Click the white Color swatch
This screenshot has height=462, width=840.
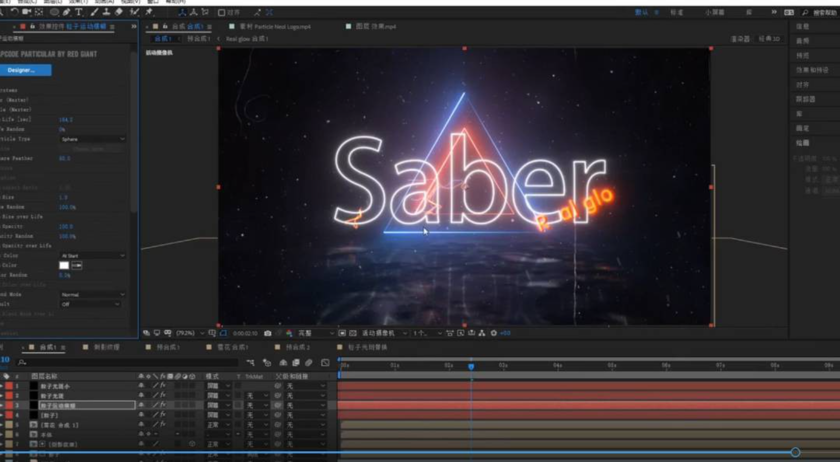(x=64, y=265)
